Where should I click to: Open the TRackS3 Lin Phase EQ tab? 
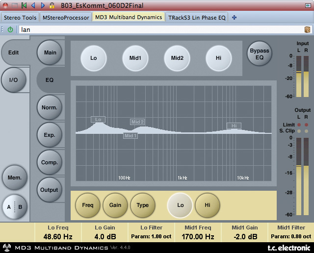click(x=197, y=18)
